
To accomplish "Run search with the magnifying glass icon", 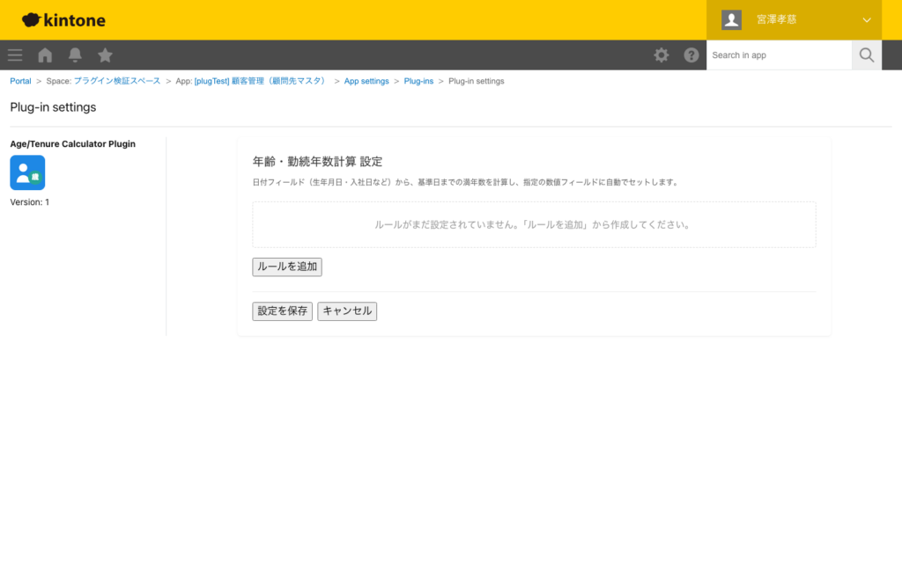I will pos(866,55).
